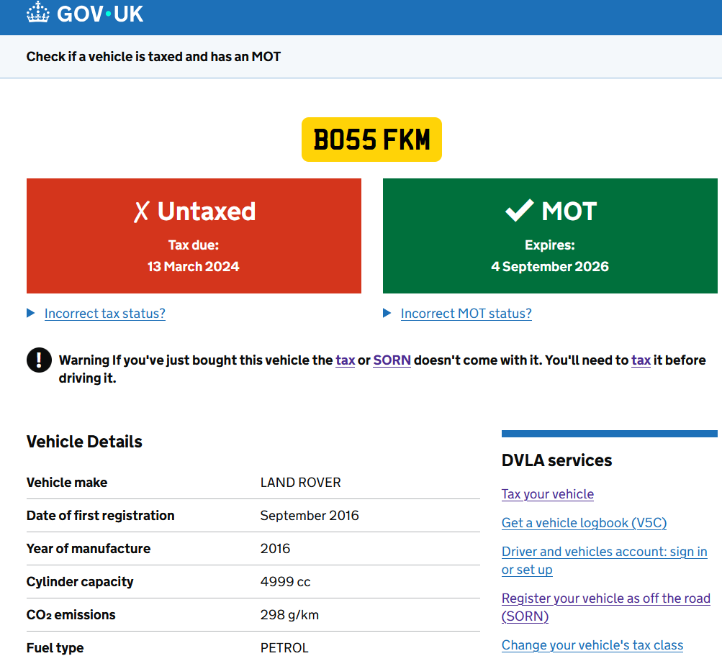The image size is (722, 656).
Task: Click the MOT expiry date 4 September 2026
Action: click(550, 267)
